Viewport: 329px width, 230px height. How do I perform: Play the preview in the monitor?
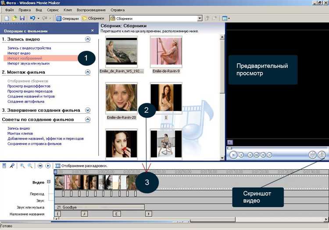(233, 155)
